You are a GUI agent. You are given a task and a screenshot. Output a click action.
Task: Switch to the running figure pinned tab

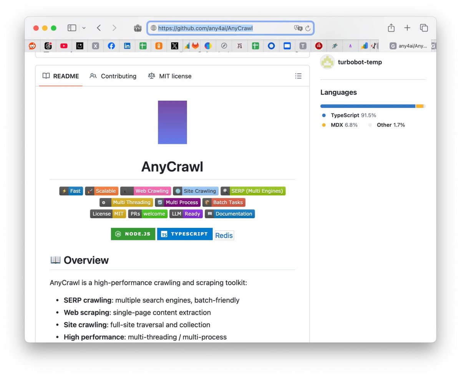(x=335, y=46)
